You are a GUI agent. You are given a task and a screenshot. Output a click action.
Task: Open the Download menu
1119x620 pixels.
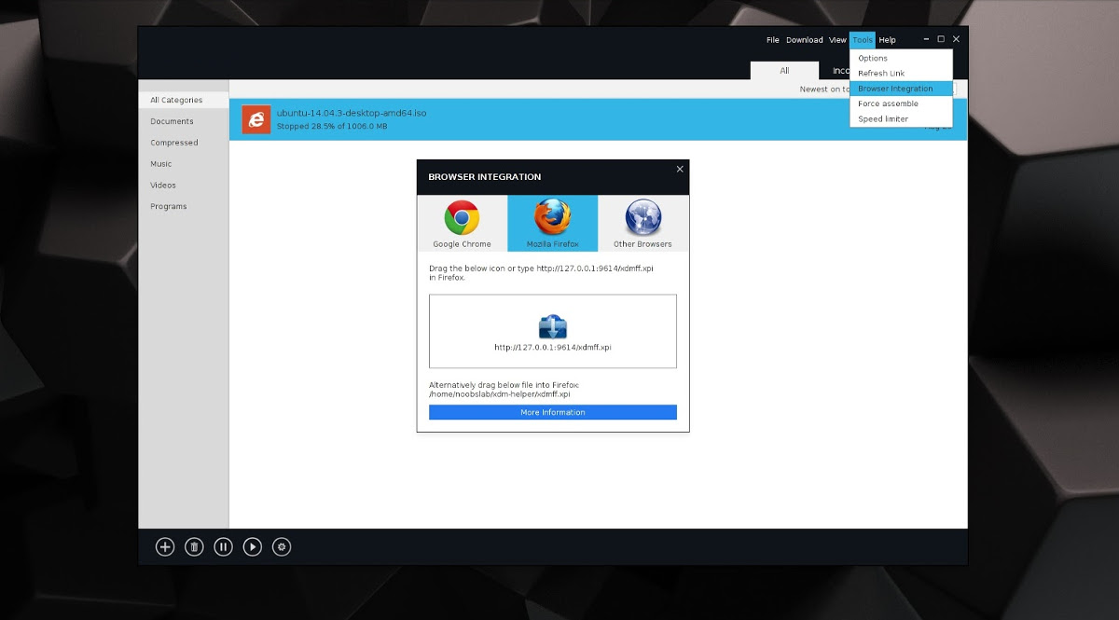tap(805, 40)
